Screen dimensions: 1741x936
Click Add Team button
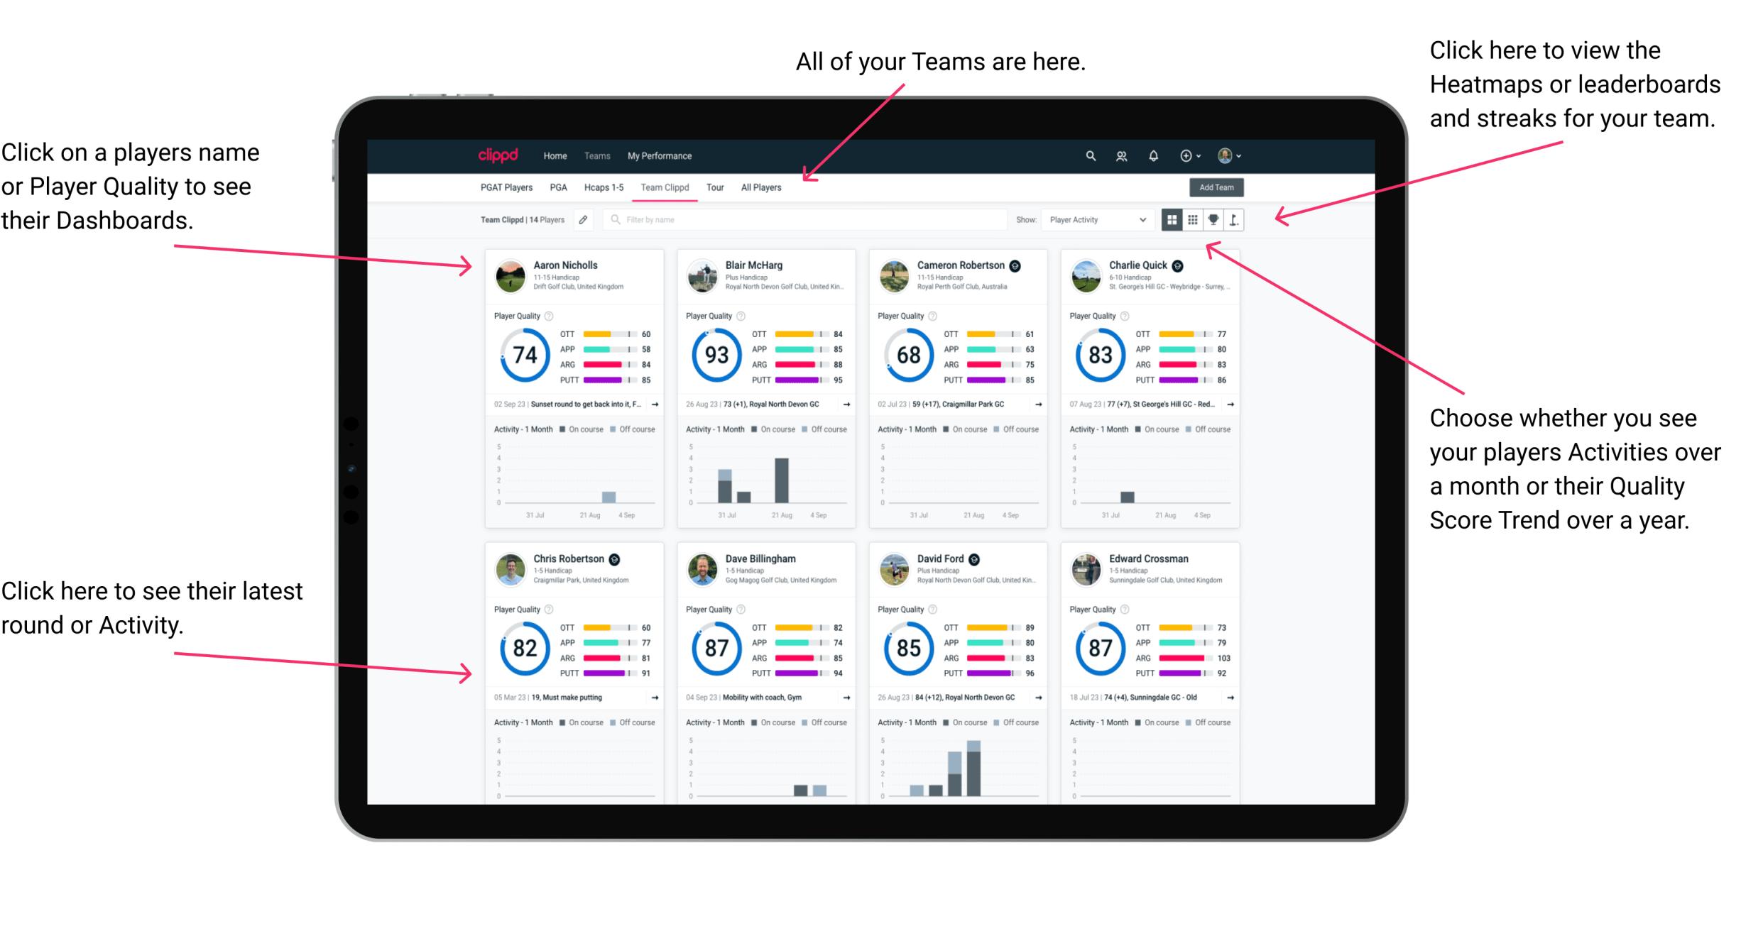pyautogui.click(x=1218, y=188)
